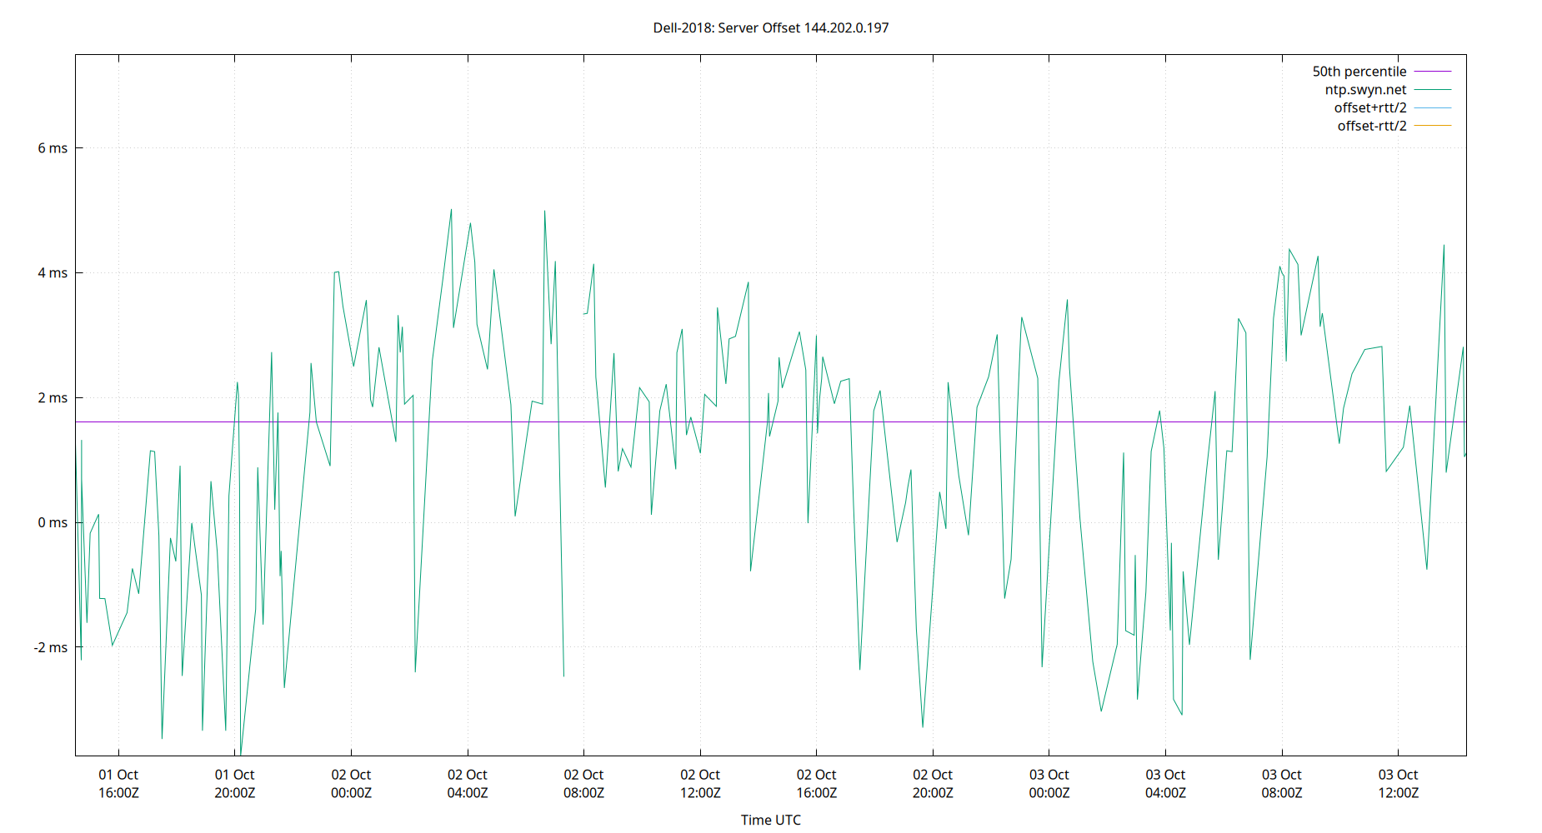The height and width of the screenshot is (833, 1542).
Task: Click the '02 Oct 16:00Z' x-axis label
Action: (817, 784)
